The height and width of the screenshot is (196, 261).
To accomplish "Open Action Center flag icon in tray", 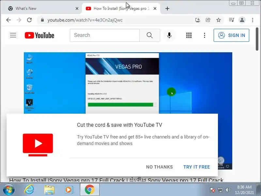I will tap(212, 190).
